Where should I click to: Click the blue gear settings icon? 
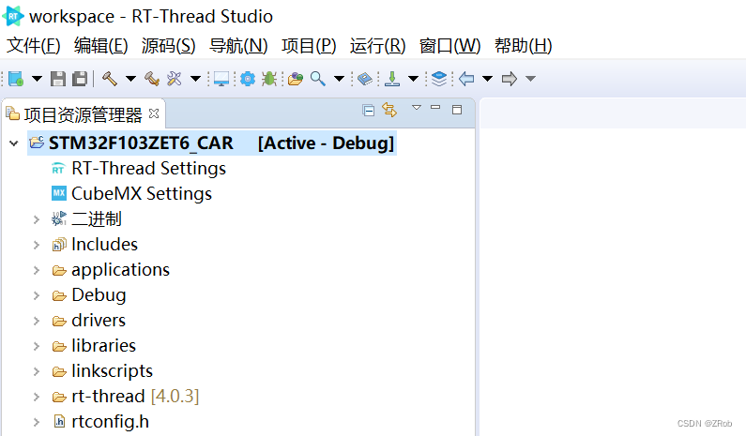pos(248,79)
